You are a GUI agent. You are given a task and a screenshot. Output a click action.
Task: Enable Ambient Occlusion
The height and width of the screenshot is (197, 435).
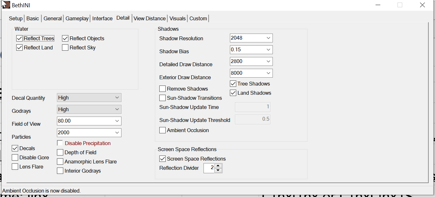[162, 130]
